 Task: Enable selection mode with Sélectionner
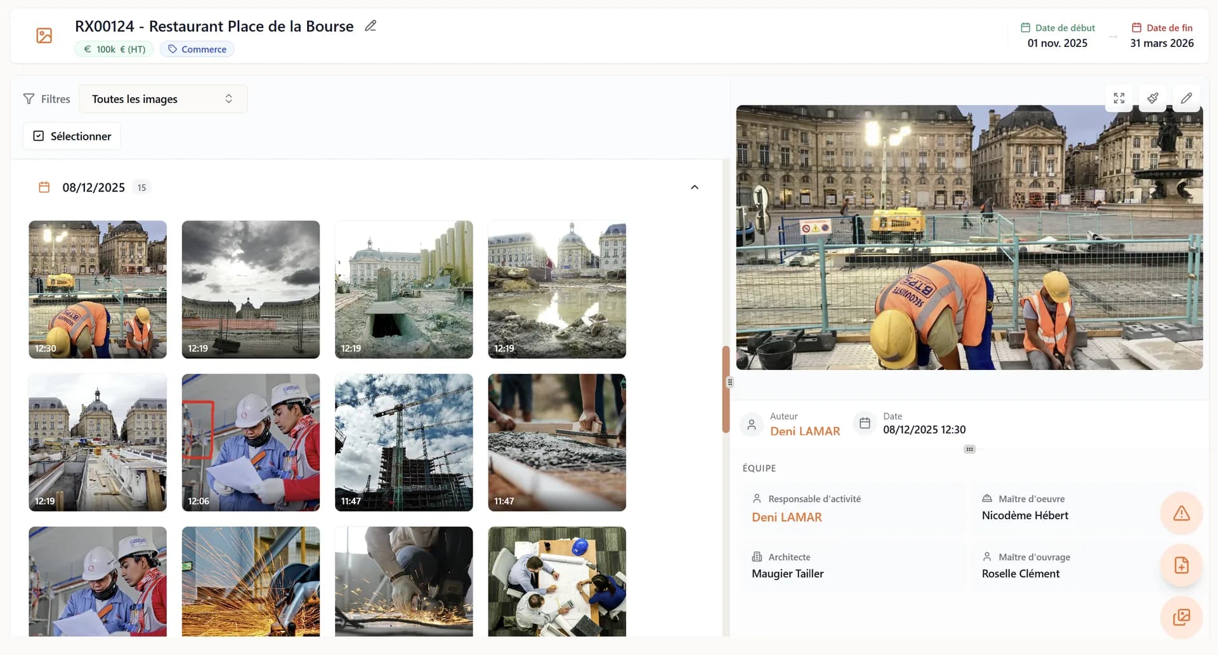(x=72, y=136)
